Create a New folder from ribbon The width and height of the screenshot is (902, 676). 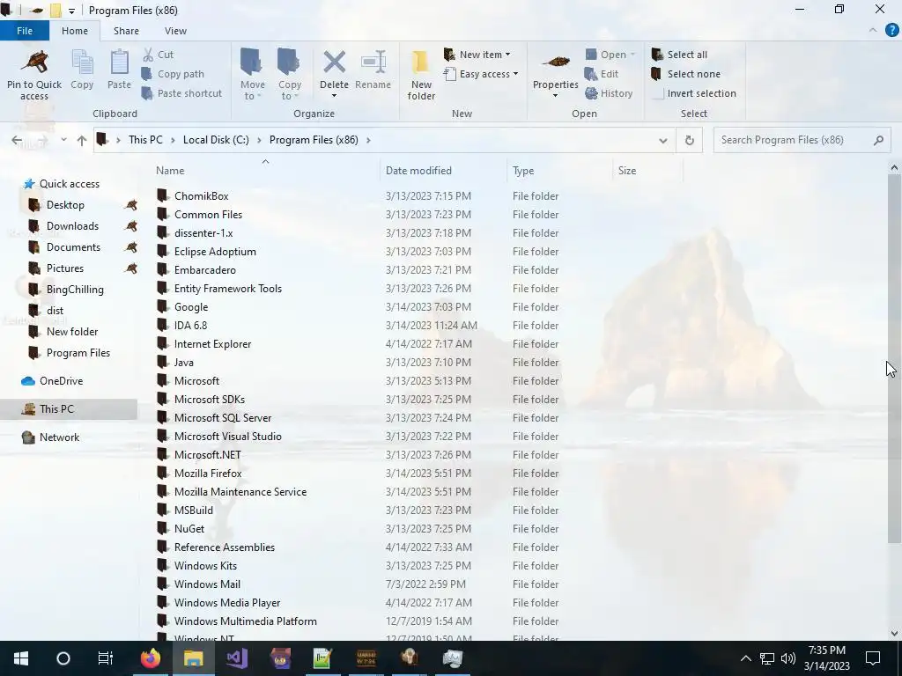421,75
